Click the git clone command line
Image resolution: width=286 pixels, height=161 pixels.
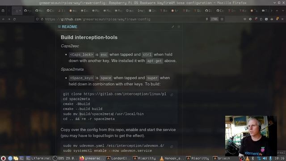114,94
